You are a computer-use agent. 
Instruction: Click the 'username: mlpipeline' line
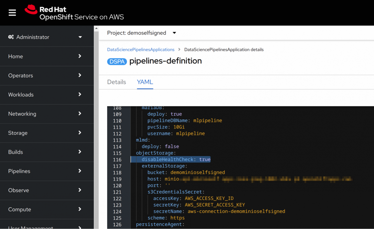pos(176,134)
